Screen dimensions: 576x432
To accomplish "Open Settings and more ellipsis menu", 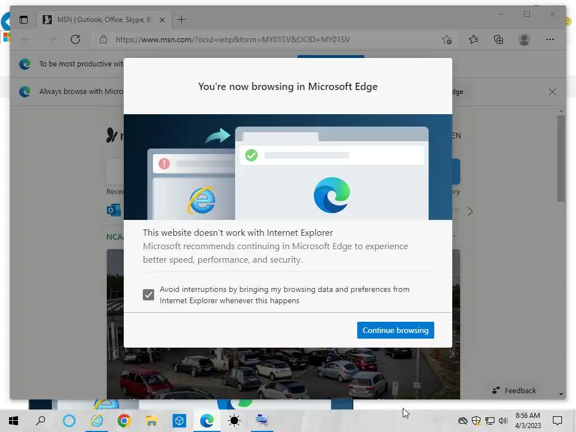I will click(x=550, y=39).
